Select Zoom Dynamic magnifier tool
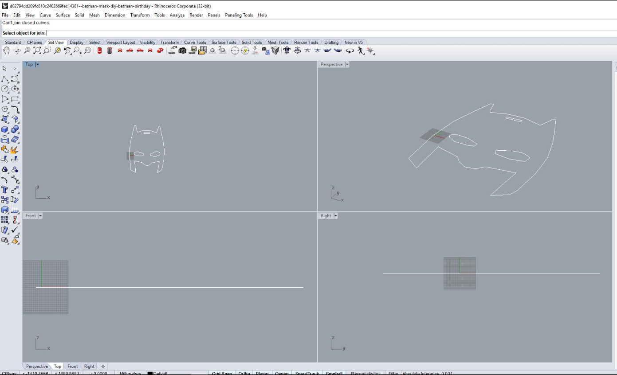The height and width of the screenshot is (375, 617). point(27,51)
